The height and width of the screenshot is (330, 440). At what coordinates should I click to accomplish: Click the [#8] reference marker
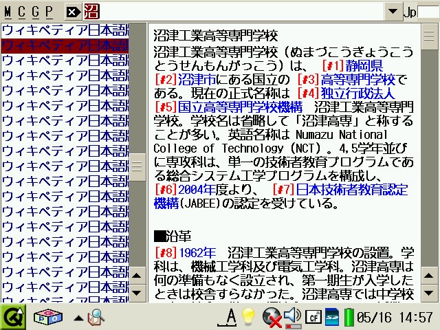point(166,253)
